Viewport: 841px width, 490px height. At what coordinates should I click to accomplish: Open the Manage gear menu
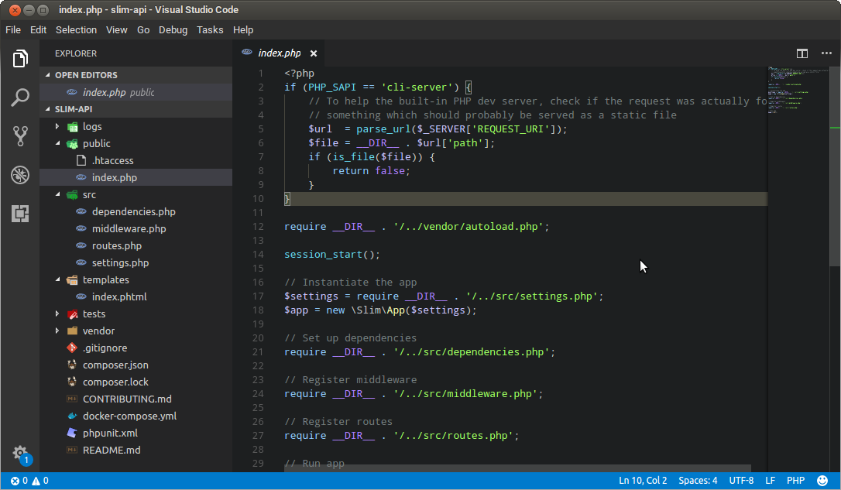click(19, 454)
